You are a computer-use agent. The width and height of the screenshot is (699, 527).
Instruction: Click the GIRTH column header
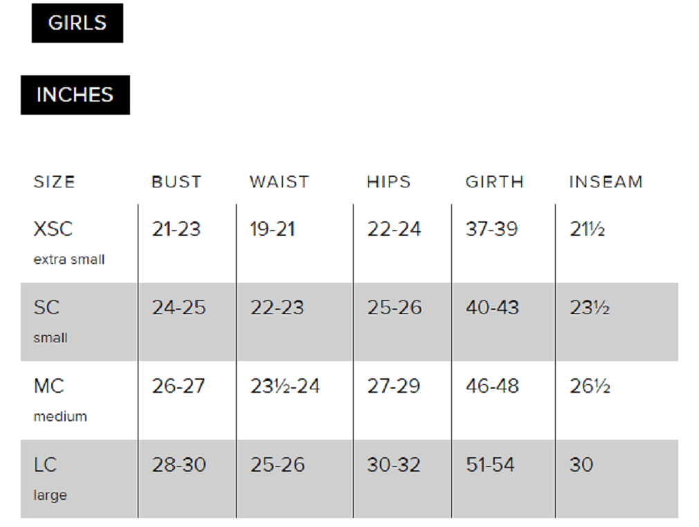(494, 182)
